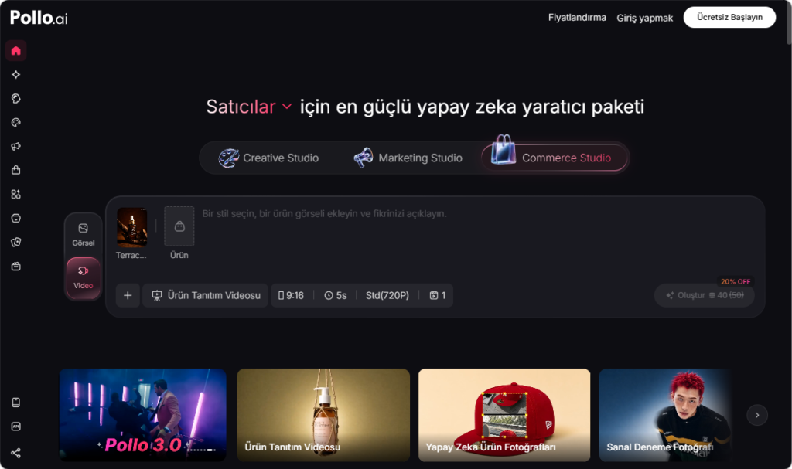Open the cards sidebar icon
Image resolution: width=792 pixels, height=469 pixels.
pyautogui.click(x=15, y=243)
